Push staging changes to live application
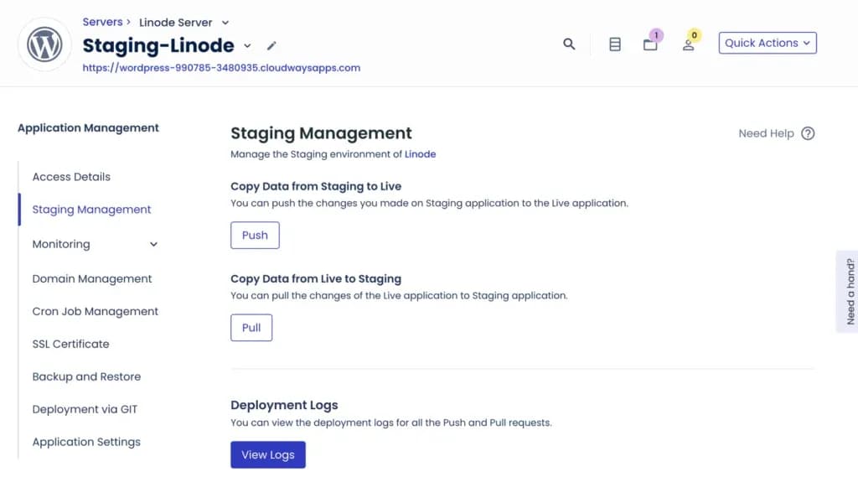Image resolution: width=858 pixels, height=493 pixels. click(254, 235)
